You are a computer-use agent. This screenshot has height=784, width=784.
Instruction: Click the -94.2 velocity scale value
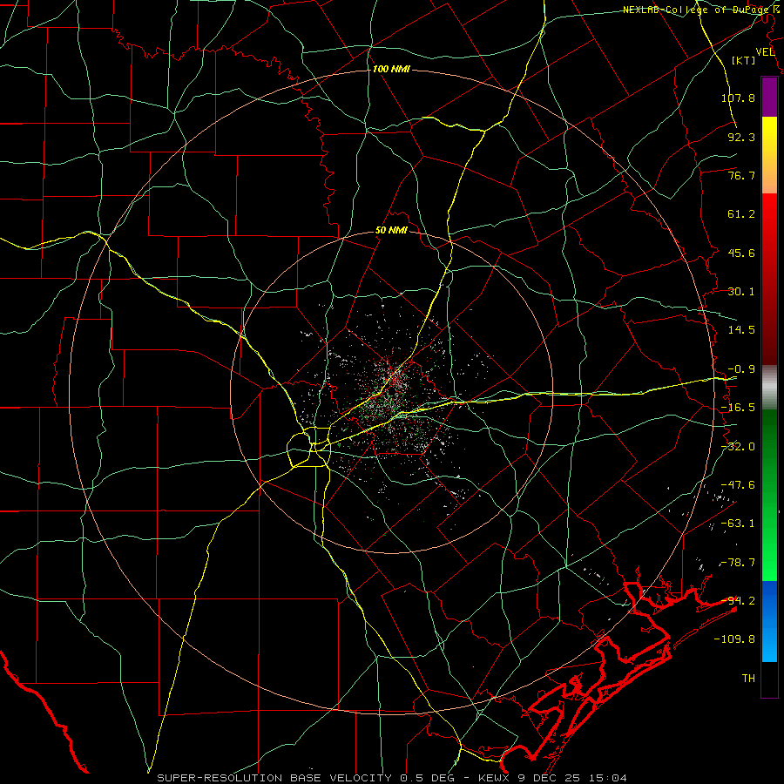(738, 600)
